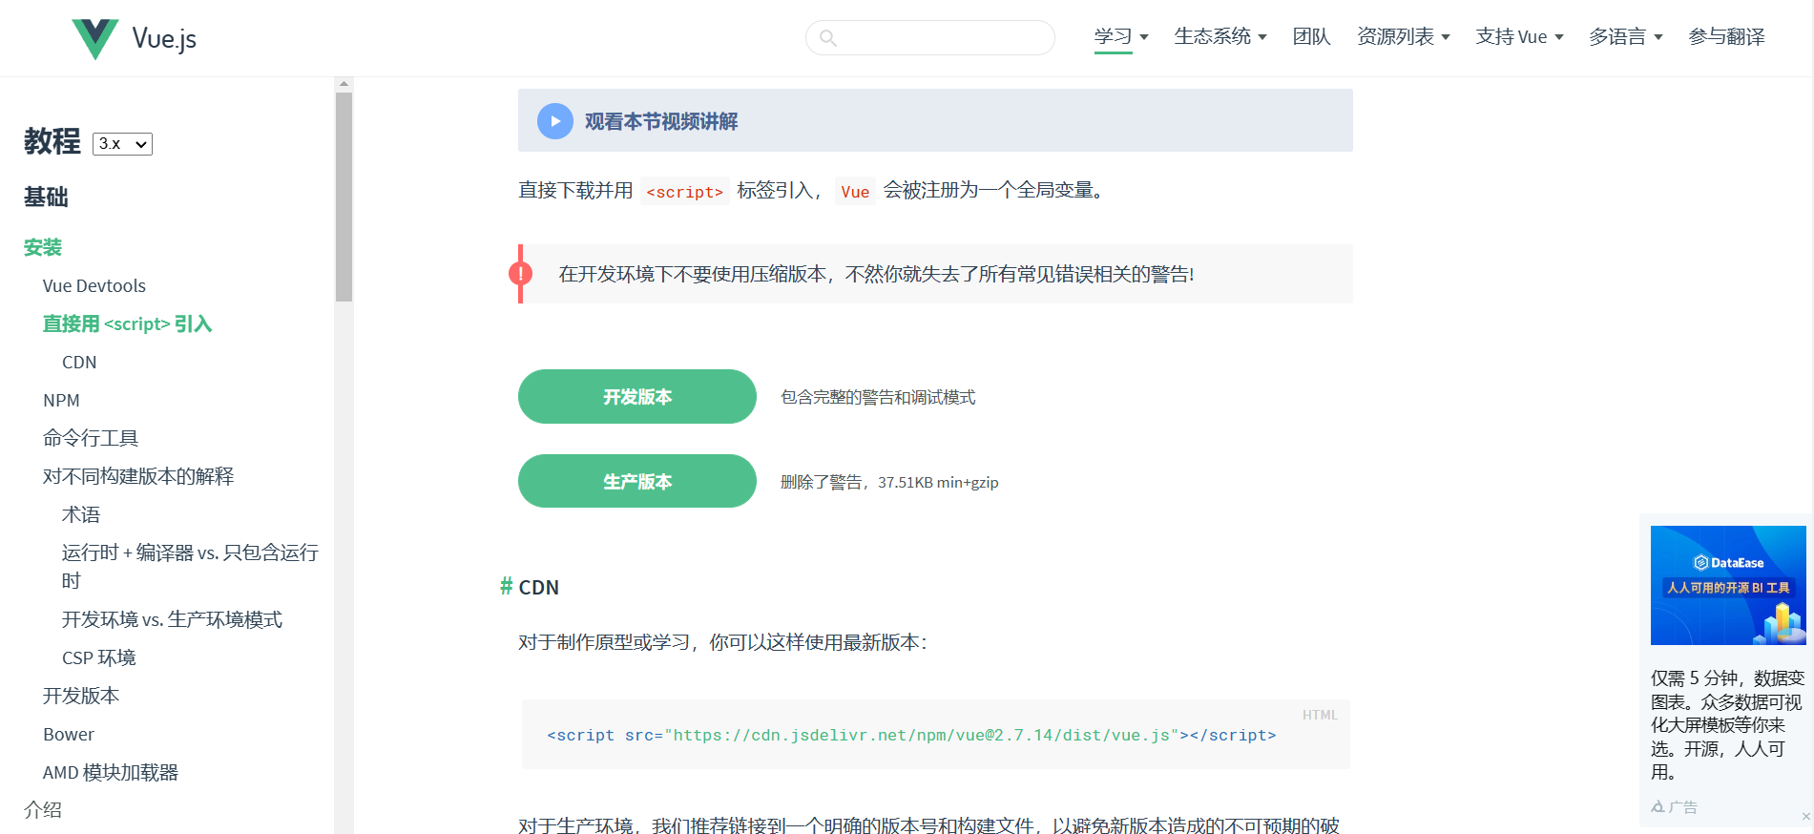Image resolution: width=1814 pixels, height=834 pixels.
Task: Jump to CDN sidebar subsection
Action: click(79, 363)
